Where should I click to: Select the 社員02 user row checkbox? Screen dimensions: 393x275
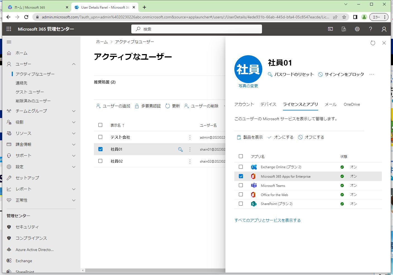click(100, 161)
